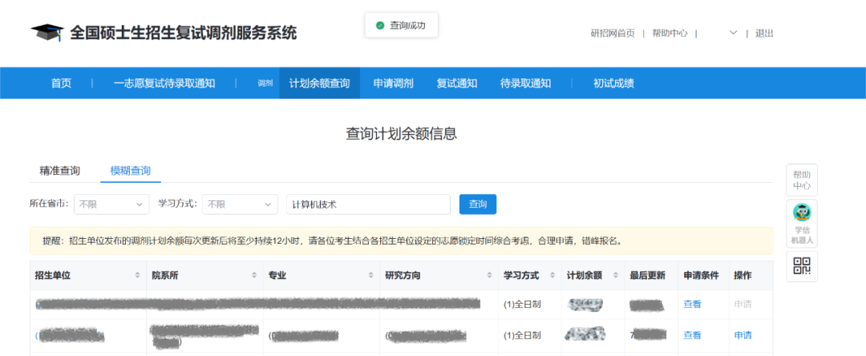Sort table by 招生单位 column arrows

tap(138, 276)
